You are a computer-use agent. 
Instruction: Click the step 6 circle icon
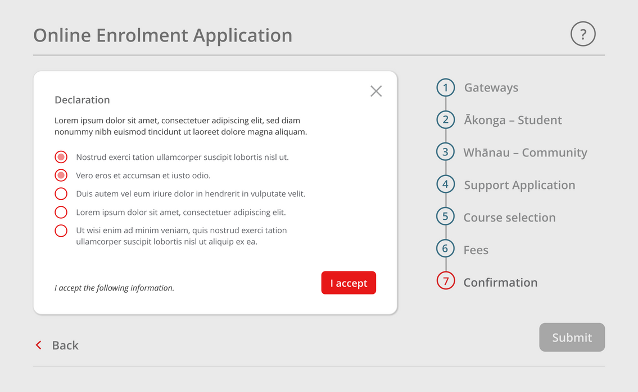tap(446, 249)
